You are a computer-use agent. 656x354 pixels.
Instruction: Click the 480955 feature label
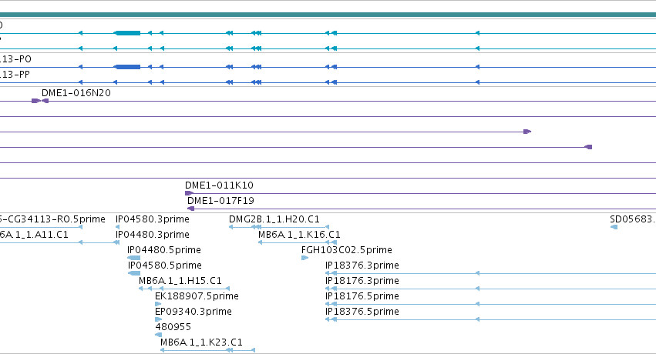pyautogui.click(x=173, y=327)
